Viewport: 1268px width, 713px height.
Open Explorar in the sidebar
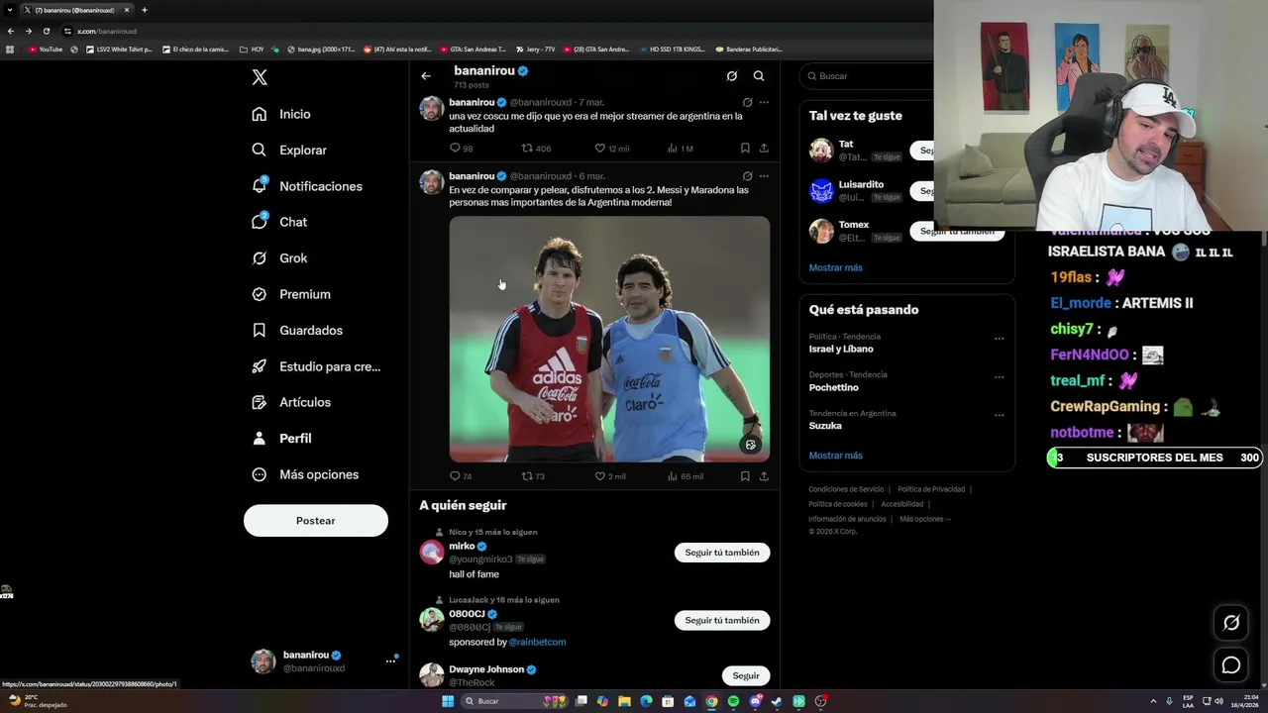coord(289,150)
